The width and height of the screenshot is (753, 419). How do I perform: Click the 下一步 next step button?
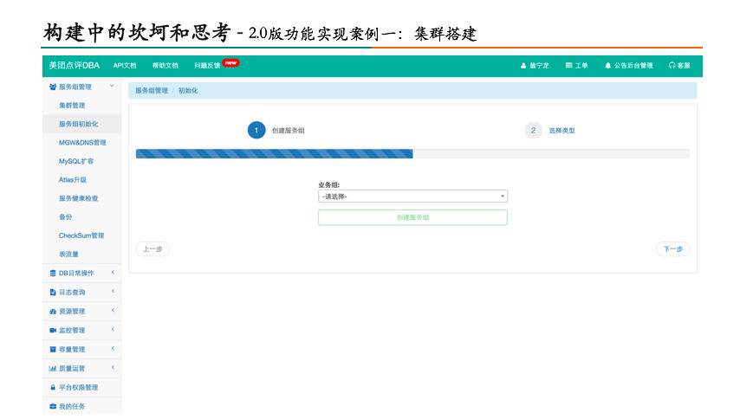pos(672,249)
